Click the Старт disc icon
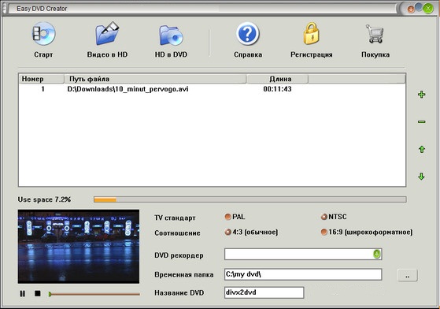The width and height of the screenshot is (440, 309). point(43,34)
